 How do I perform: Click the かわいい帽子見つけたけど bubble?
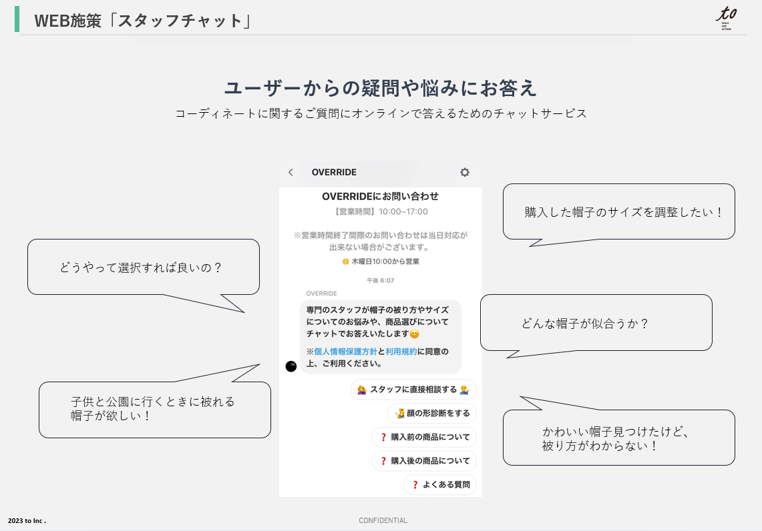click(618, 438)
